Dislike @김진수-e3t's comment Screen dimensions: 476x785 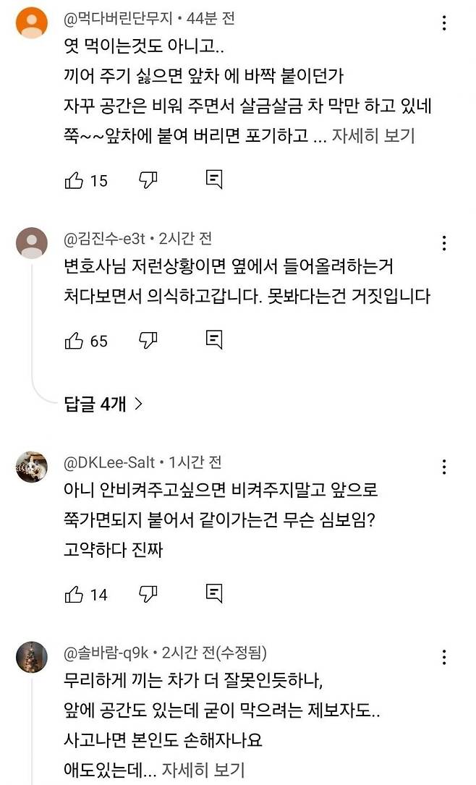[x=146, y=338]
